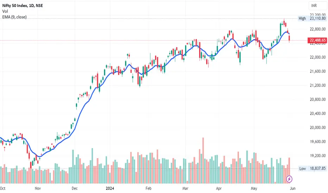Click the purple lightning bolt icon
Screen dimensions: 328x193
[x=289, y=179]
